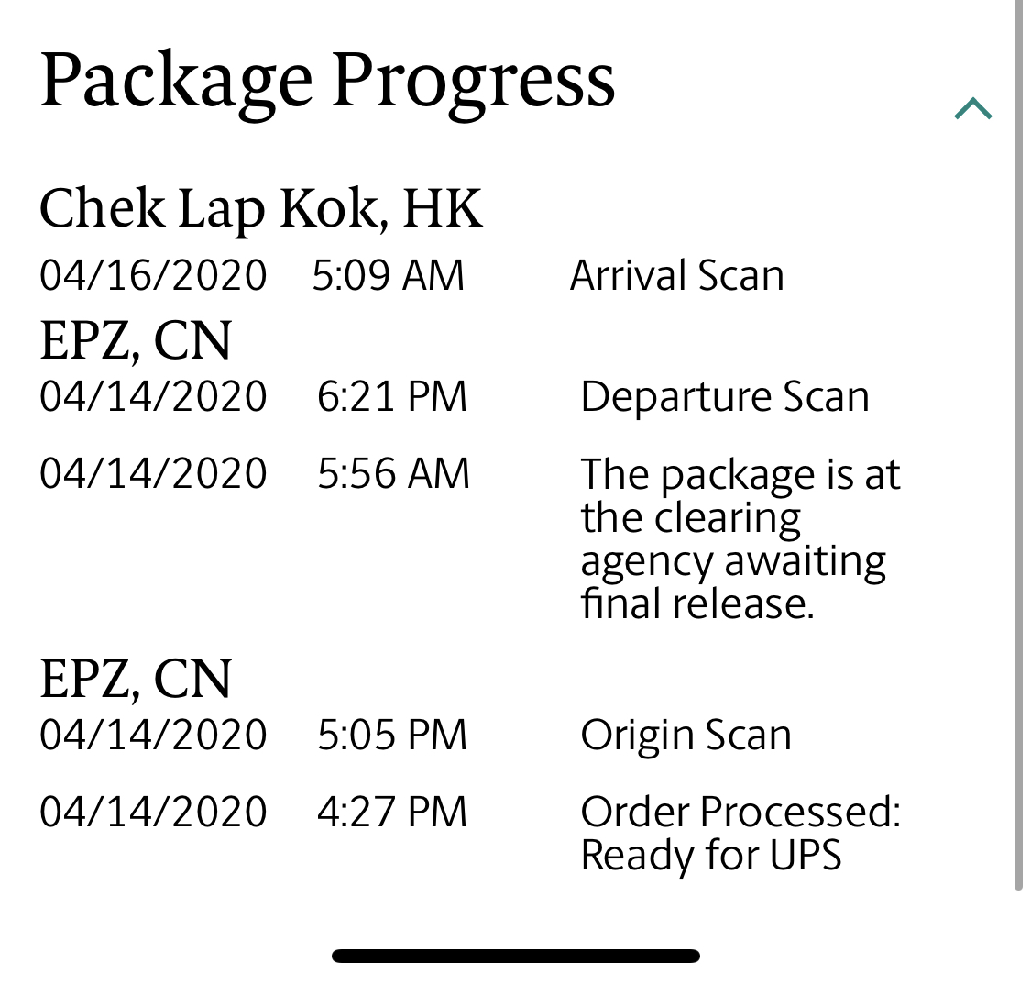Click the date beside Origin Scan
This screenshot has width=1031, height=985.
pyautogui.click(x=153, y=736)
